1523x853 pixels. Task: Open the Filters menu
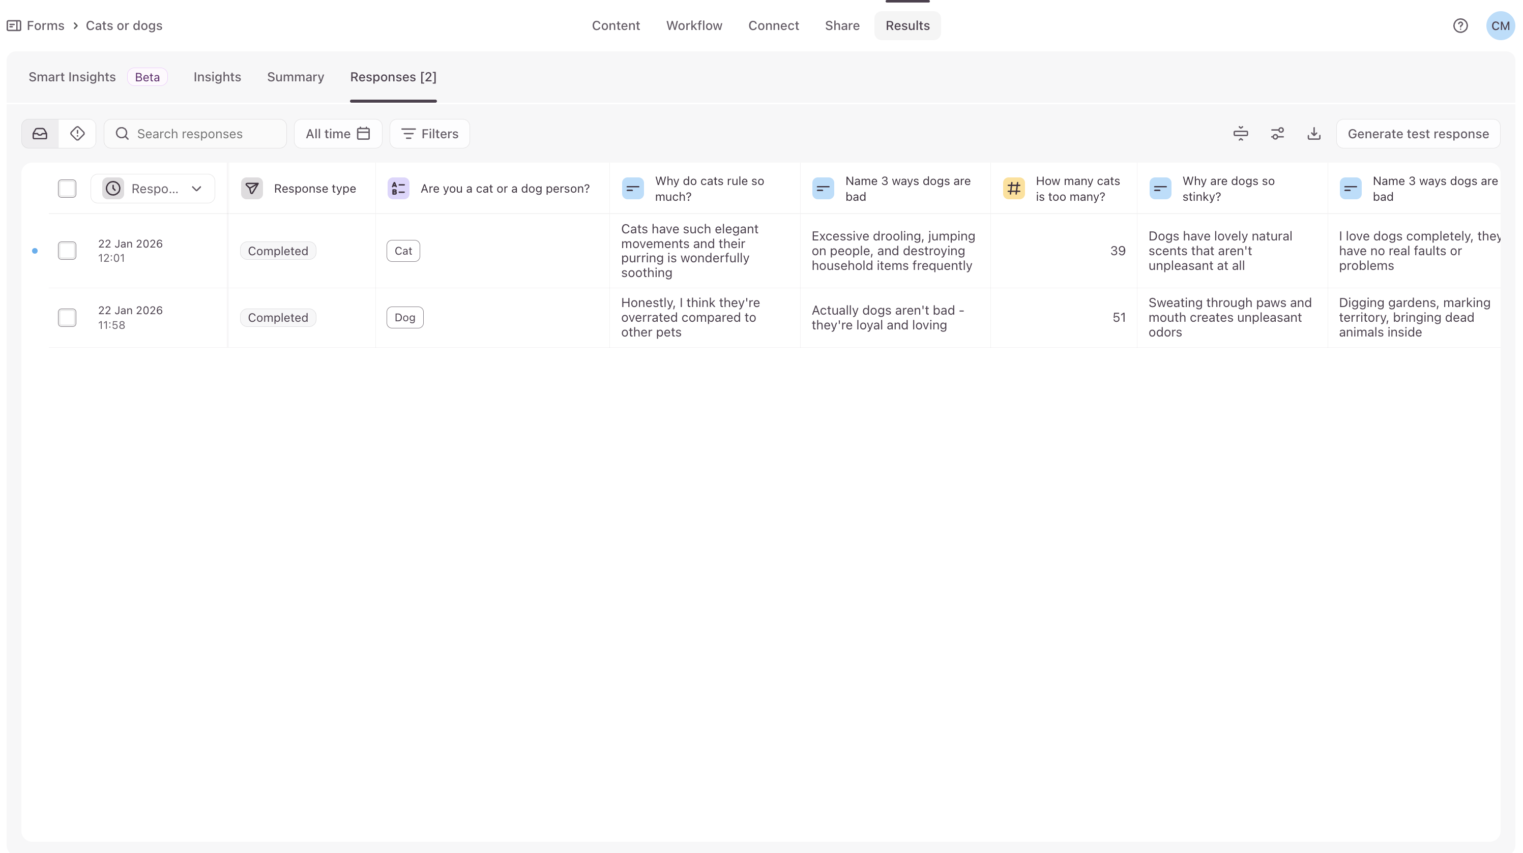point(430,134)
